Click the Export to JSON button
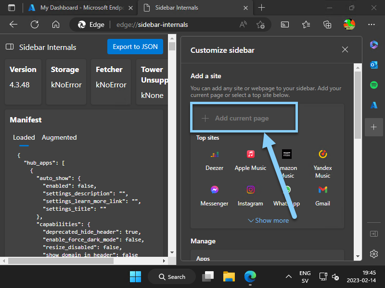Viewport: 385px width, 288px height. [135, 47]
